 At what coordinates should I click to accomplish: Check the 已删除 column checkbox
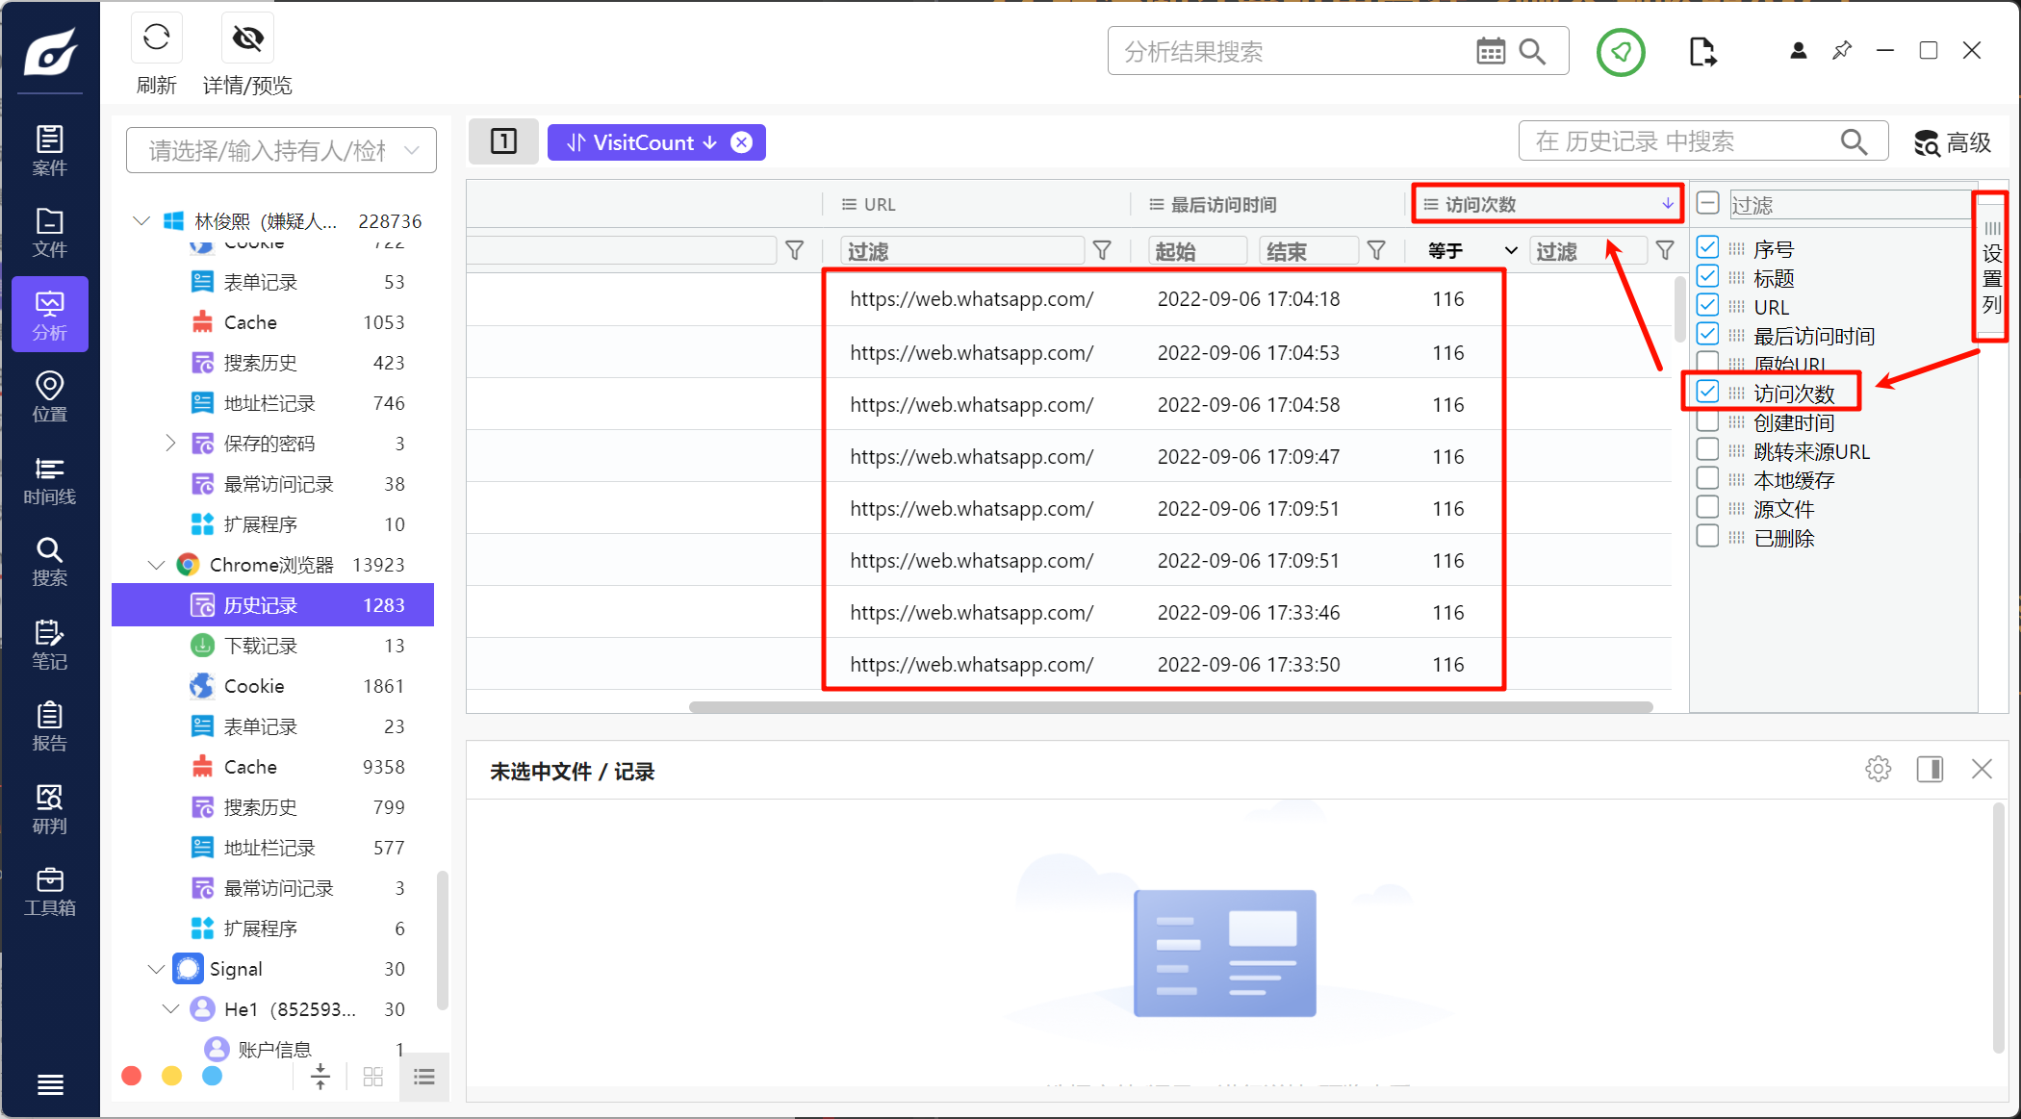[1707, 537]
